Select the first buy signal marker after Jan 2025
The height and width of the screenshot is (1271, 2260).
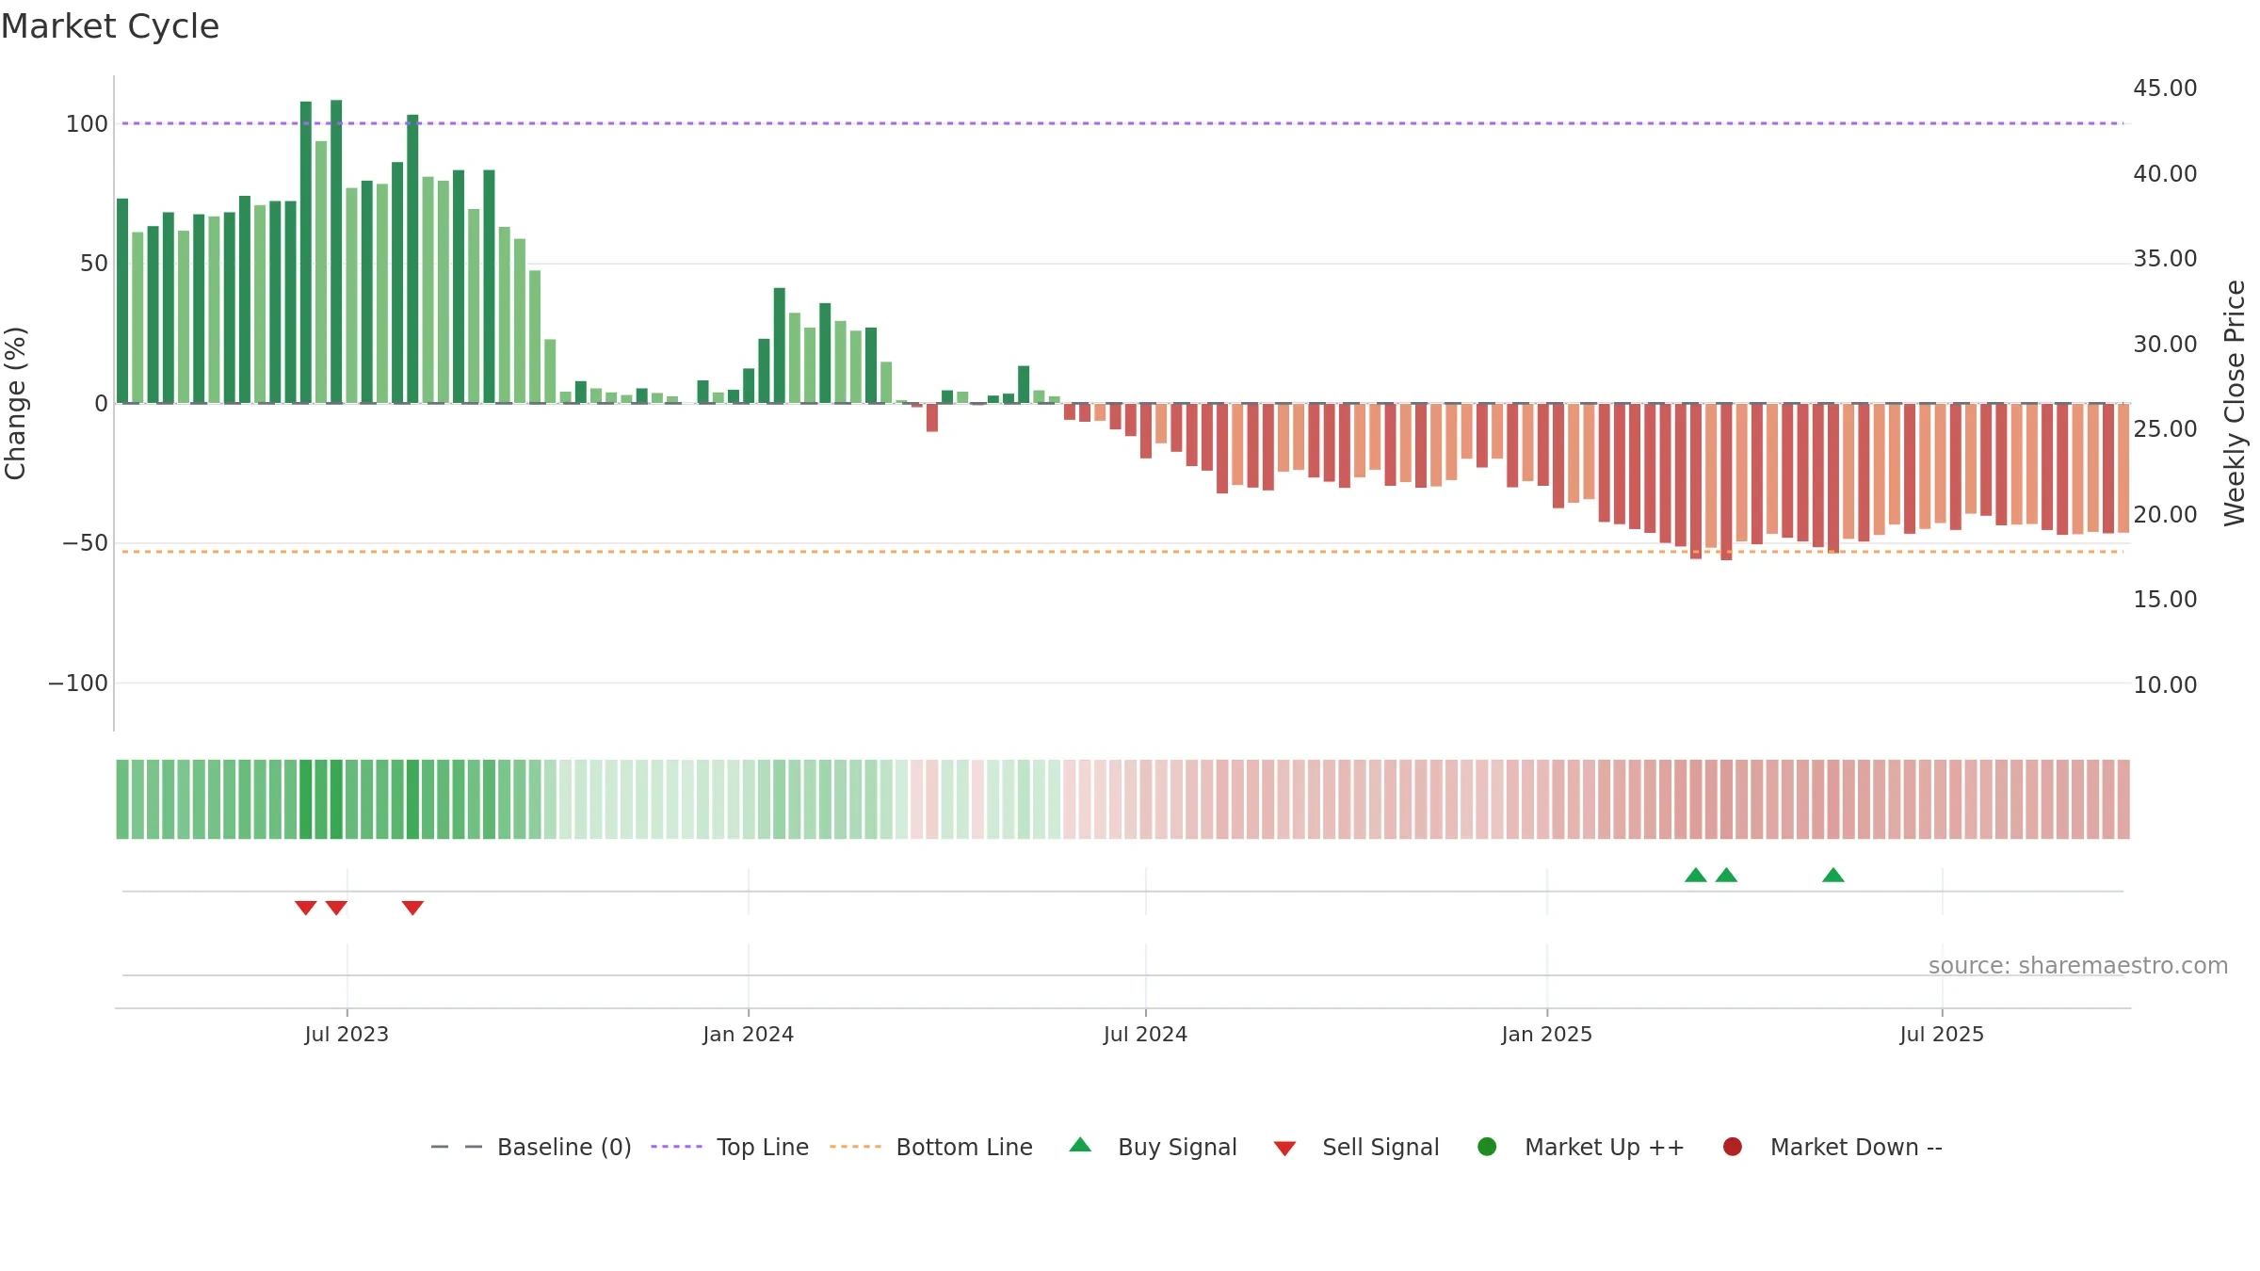1695,875
